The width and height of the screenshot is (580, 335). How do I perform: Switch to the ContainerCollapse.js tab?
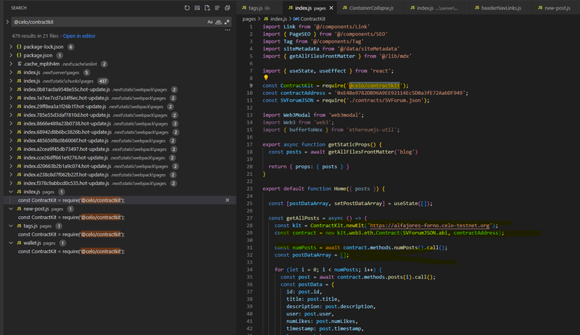pos(371,8)
